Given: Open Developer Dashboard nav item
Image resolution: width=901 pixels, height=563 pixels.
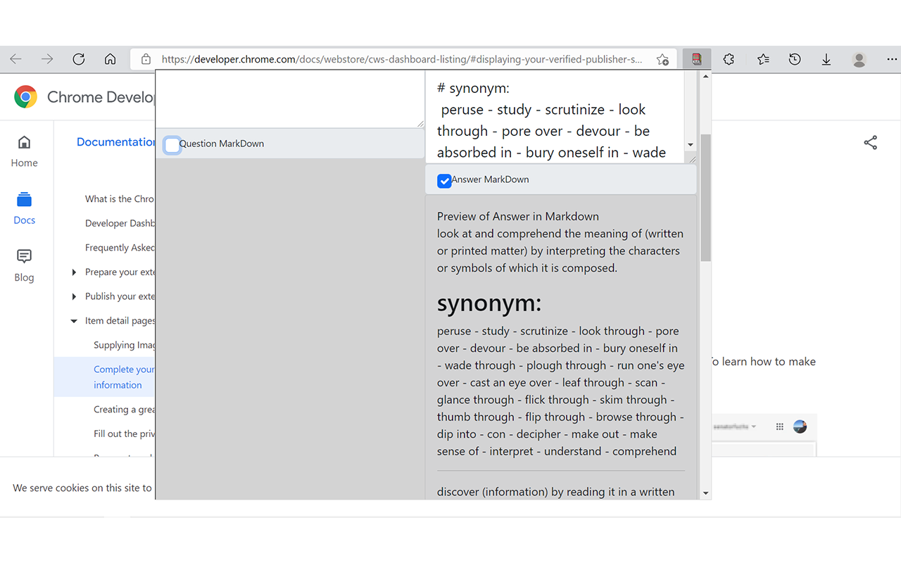Looking at the screenshot, I should point(120,223).
